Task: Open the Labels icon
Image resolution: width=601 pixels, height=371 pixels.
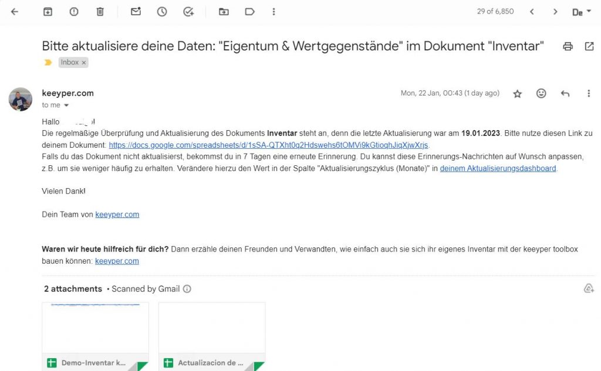Action: (249, 12)
